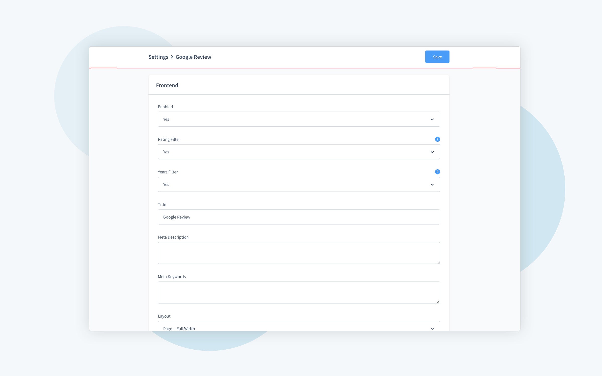Click the Save button
This screenshot has width=602, height=376.
point(437,57)
